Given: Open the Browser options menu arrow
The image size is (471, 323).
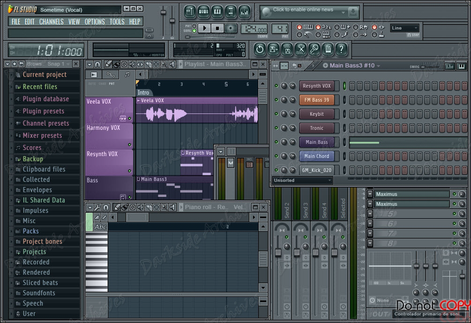Looking at the screenshot, I should (7, 64).
